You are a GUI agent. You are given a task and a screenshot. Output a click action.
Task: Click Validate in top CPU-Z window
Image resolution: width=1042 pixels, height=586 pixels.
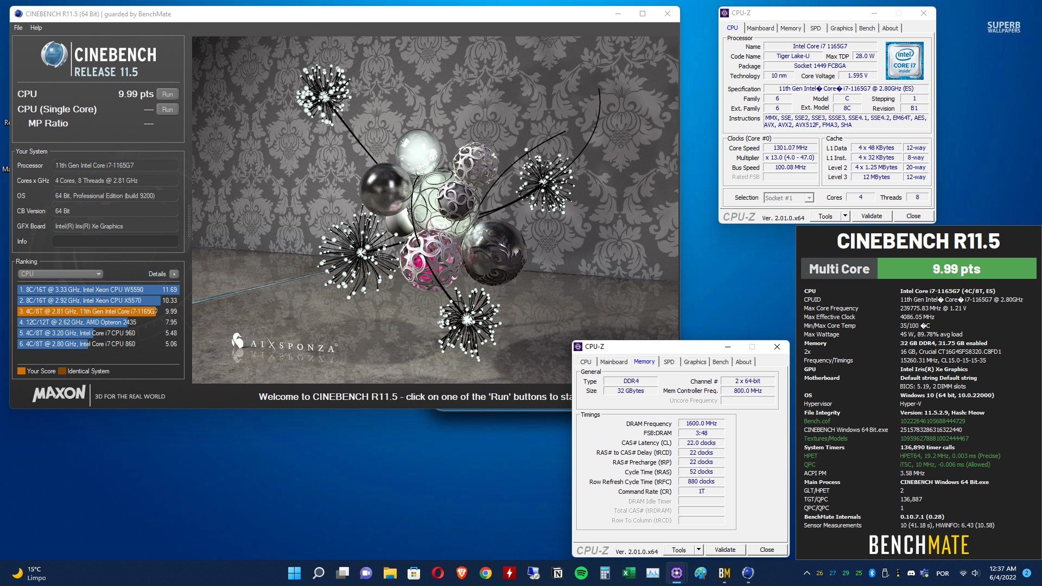872,216
